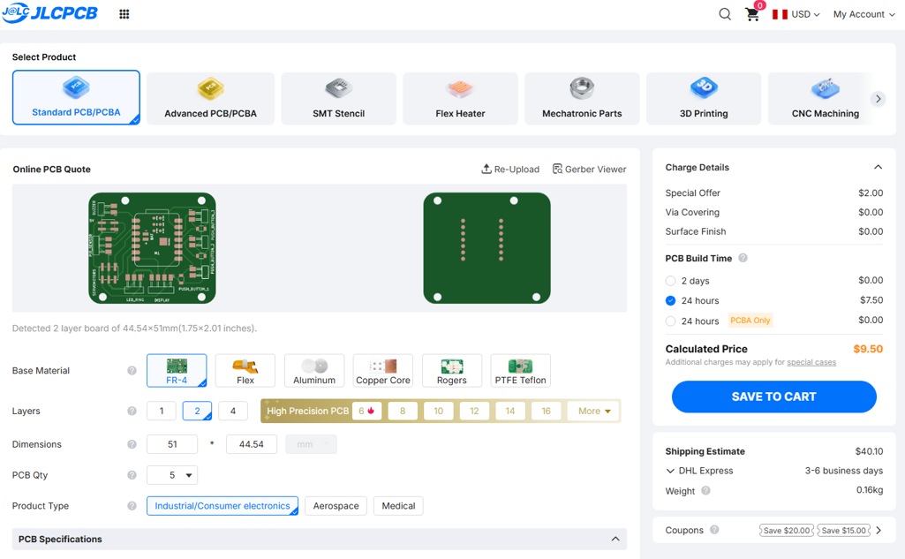This screenshot has height=559, width=905.
Task: Choose 14 layers
Action: [510, 411]
